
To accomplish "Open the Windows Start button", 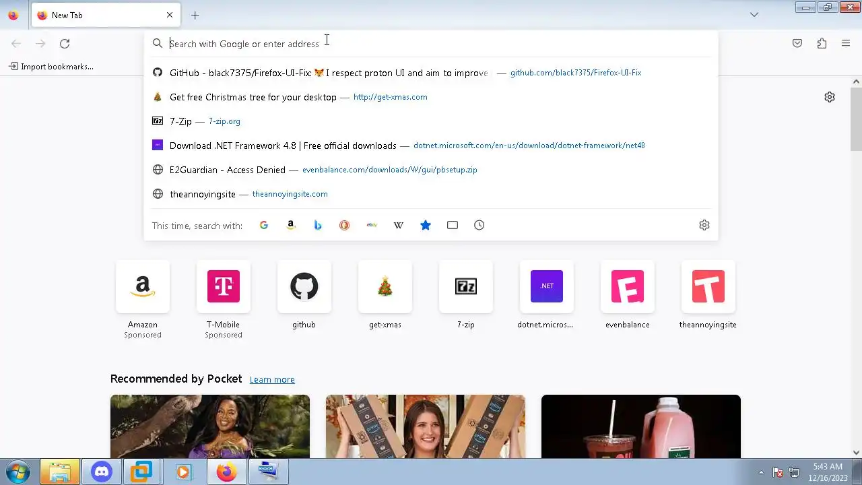I will (18, 472).
